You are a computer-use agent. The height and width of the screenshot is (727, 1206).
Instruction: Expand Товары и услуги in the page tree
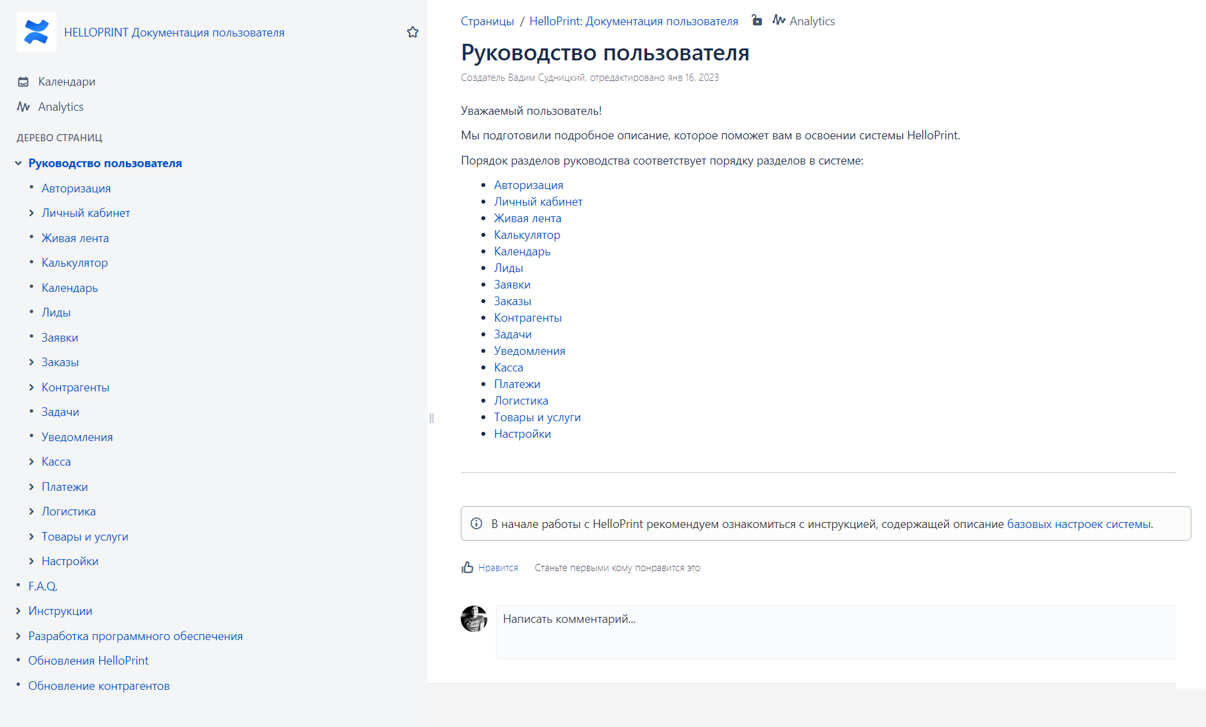point(31,537)
